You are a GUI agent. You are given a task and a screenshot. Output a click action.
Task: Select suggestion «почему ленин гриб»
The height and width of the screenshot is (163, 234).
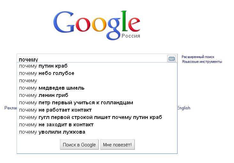44,95
